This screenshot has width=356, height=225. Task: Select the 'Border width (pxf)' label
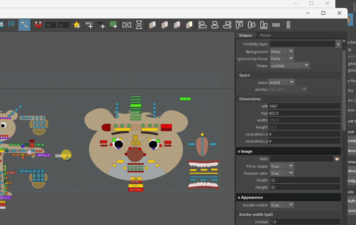256,215
